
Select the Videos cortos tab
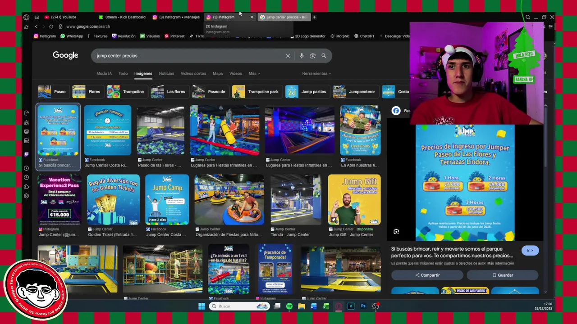coord(193,73)
